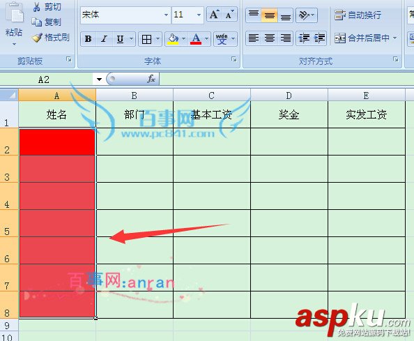
Task: Increase font size with large A icon
Action: 215,14
